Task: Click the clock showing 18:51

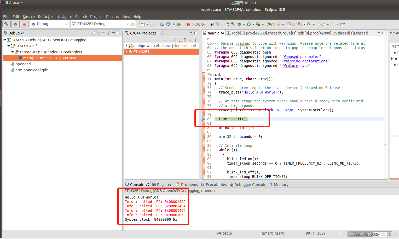Action: pos(244,3)
